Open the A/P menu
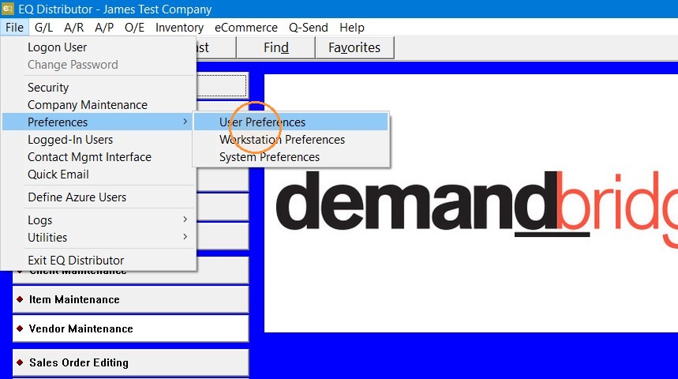Viewport: 678px width, 379px height. pyautogui.click(x=104, y=28)
